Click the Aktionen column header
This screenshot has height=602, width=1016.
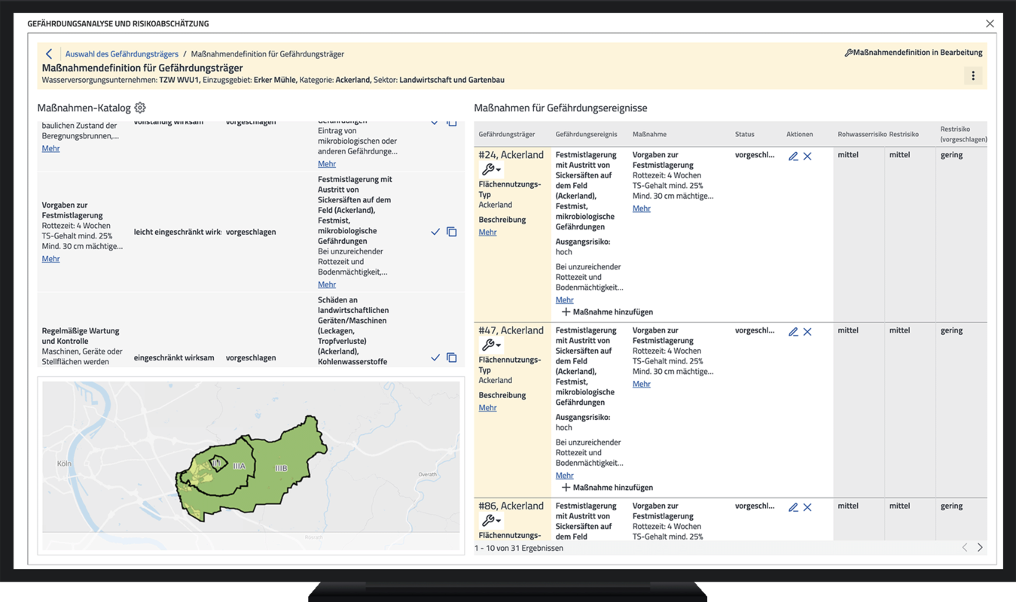(799, 135)
